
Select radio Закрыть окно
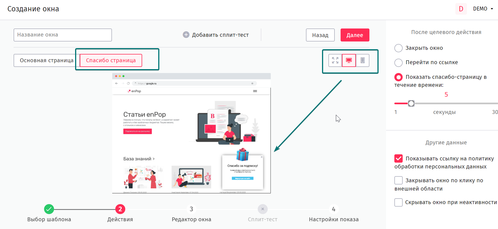pos(399,48)
